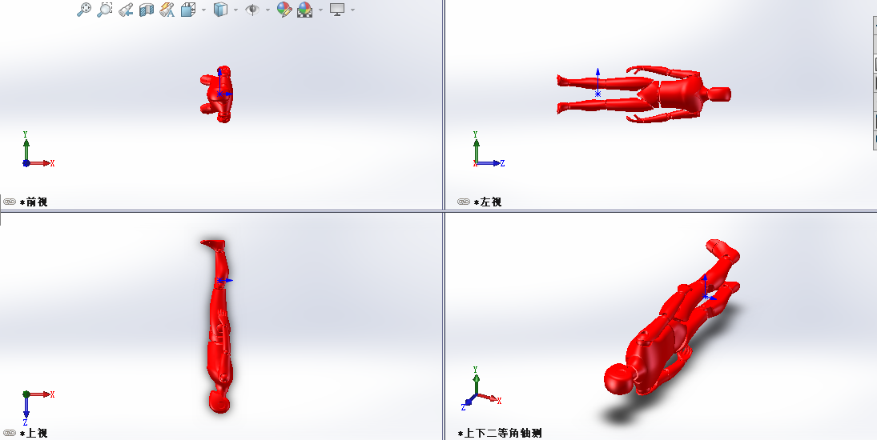Image resolution: width=877 pixels, height=440 pixels.
Task: Click the *左视 view label
Action: tap(488, 202)
